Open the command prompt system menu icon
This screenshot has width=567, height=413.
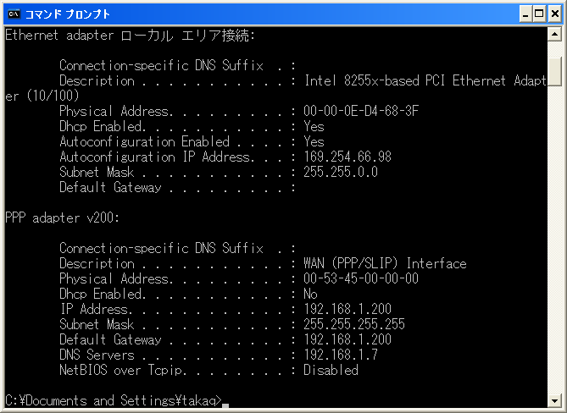click(14, 14)
